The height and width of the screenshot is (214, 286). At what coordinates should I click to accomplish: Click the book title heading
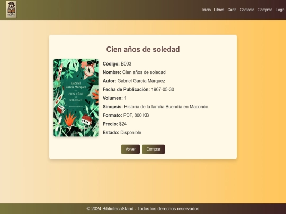tap(143, 49)
